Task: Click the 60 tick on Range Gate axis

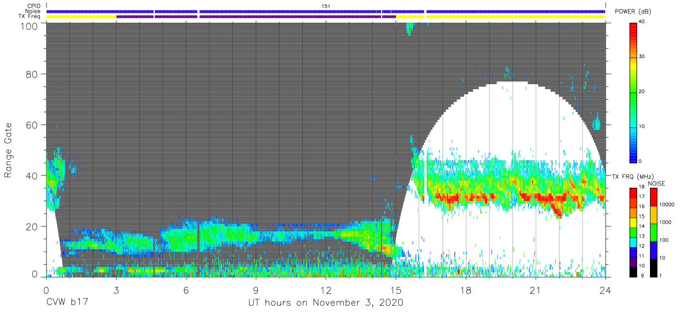Action: coord(33,125)
